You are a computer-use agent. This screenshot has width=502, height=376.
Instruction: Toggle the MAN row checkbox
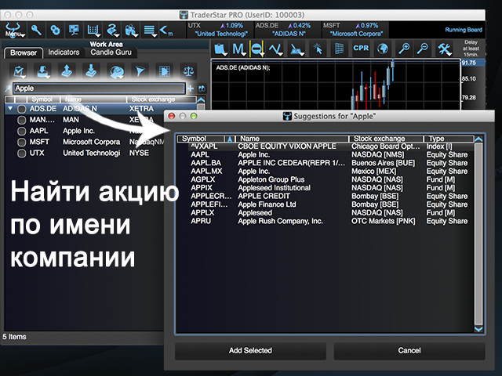tap(21, 120)
